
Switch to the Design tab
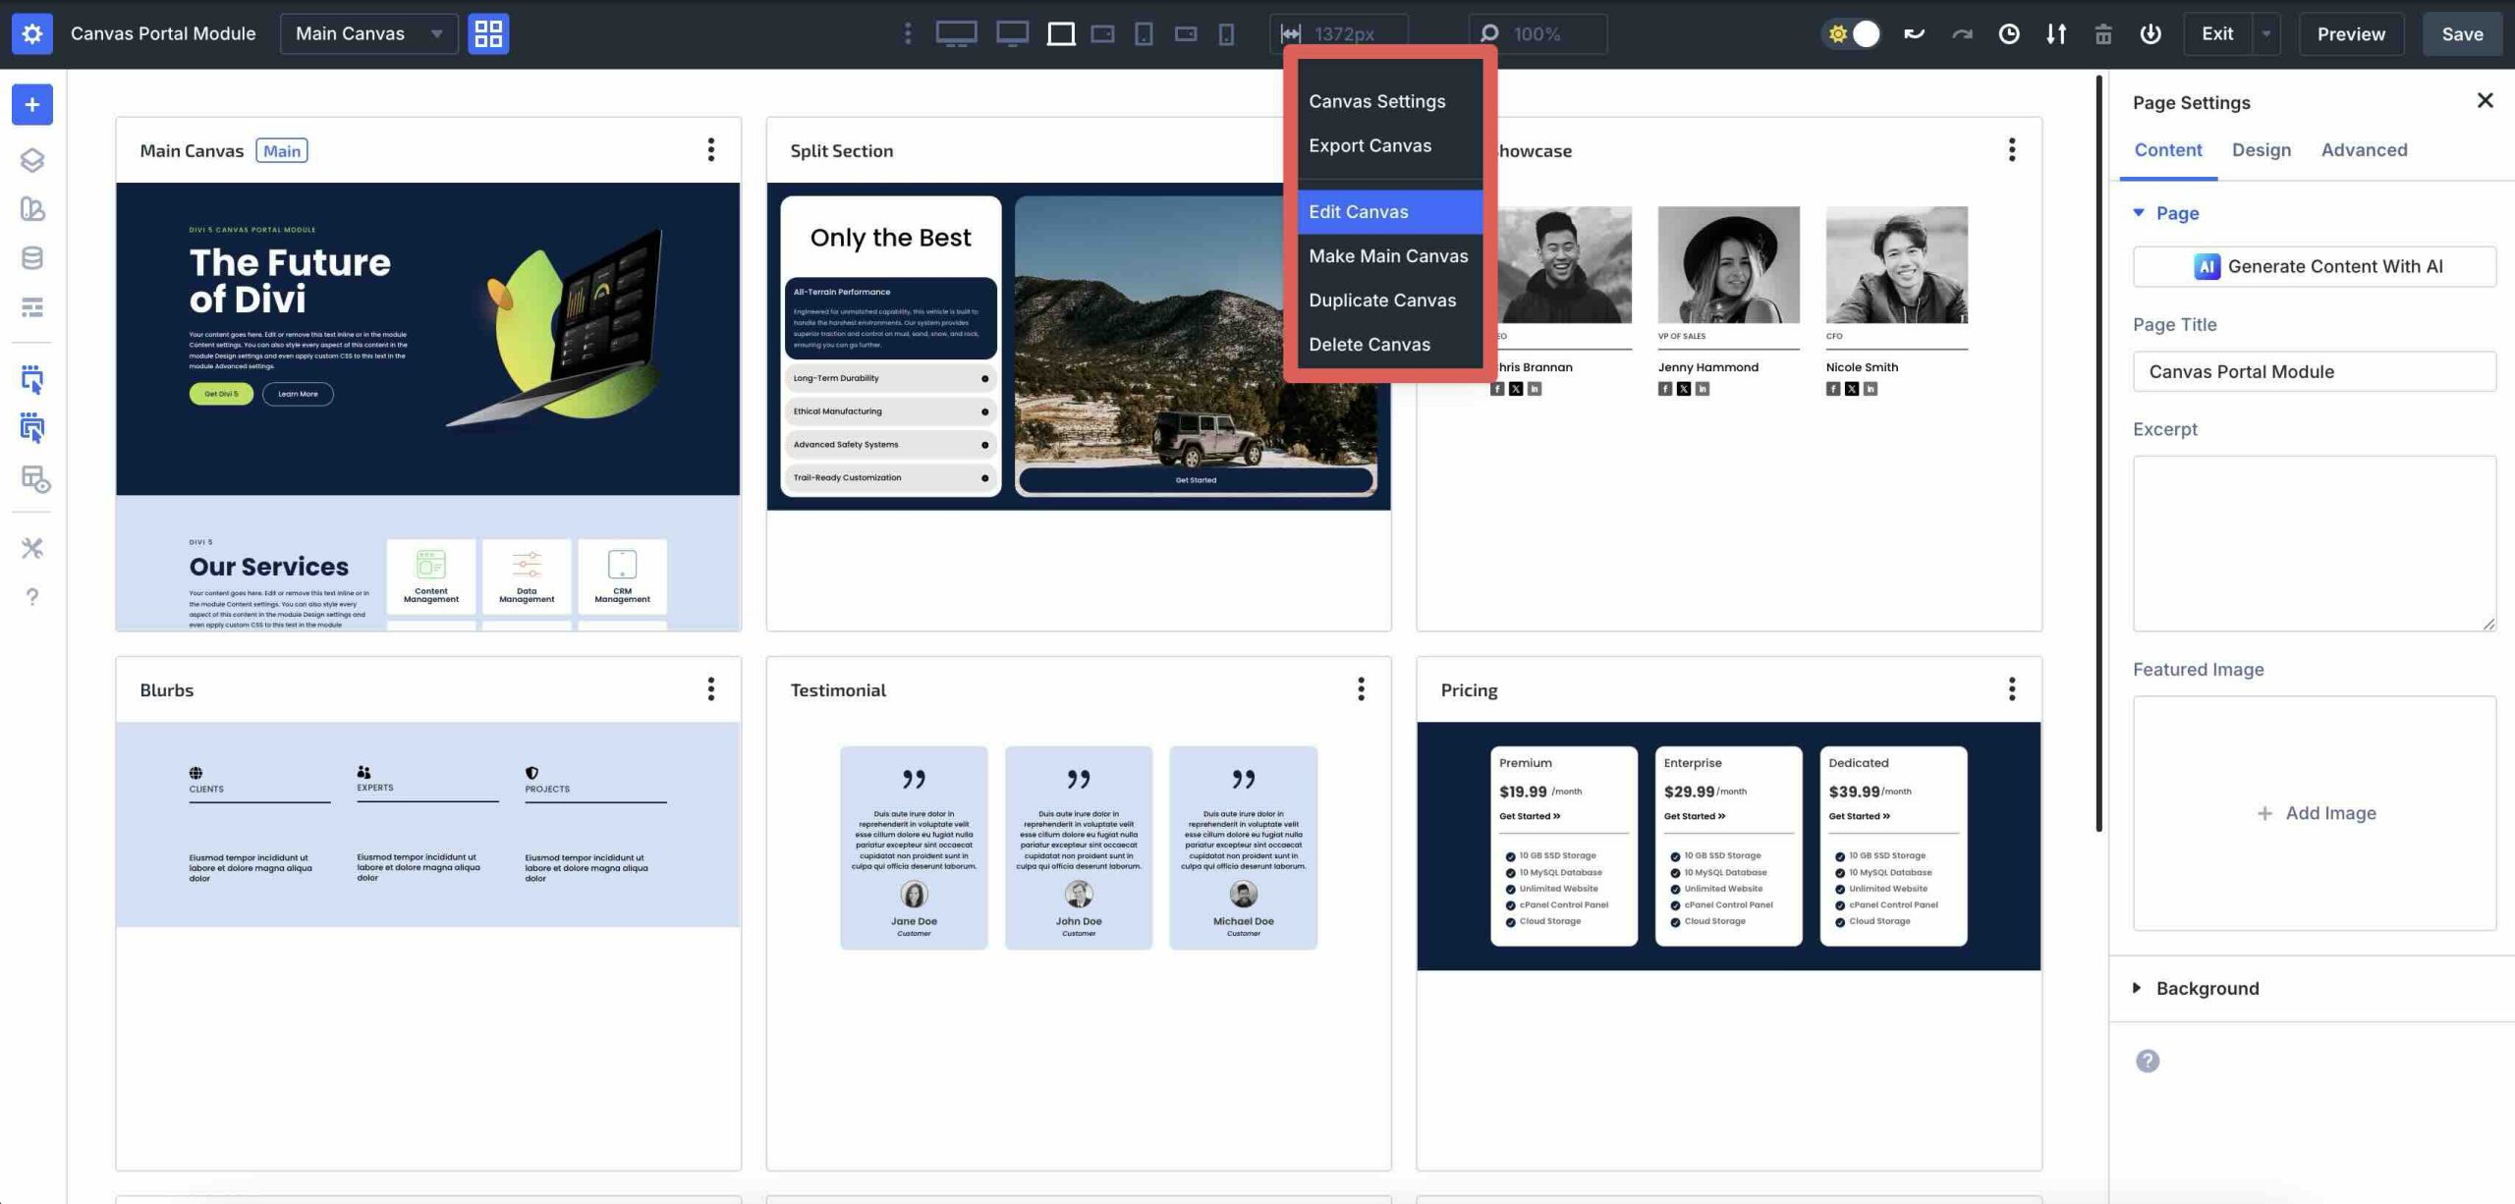tap(2261, 149)
